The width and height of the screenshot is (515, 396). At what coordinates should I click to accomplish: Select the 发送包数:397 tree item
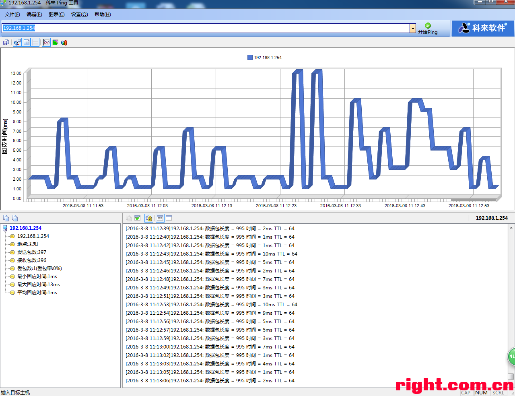pyautogui.click(x=32, y=252)
